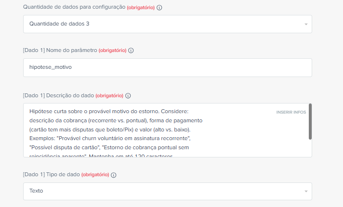The image size is (343, 207).
Task: Click the [Dado 1] Descrição do dado label
Action: [58, 95]
